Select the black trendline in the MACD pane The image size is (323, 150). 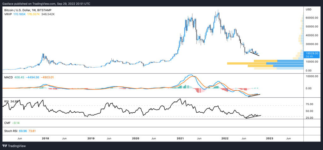254,95
